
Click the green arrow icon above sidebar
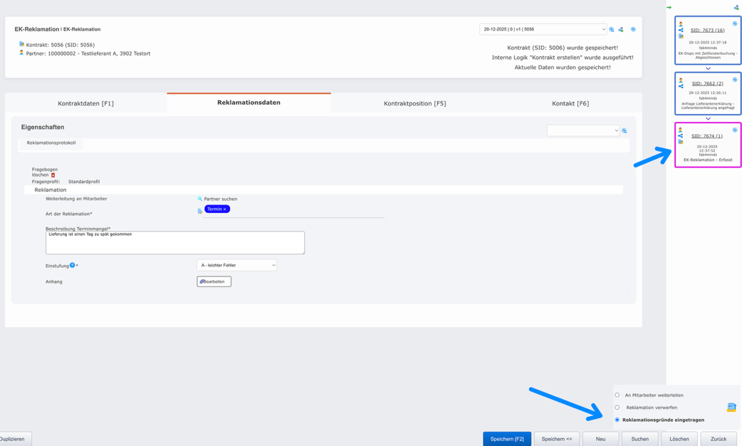coord(669,8)
